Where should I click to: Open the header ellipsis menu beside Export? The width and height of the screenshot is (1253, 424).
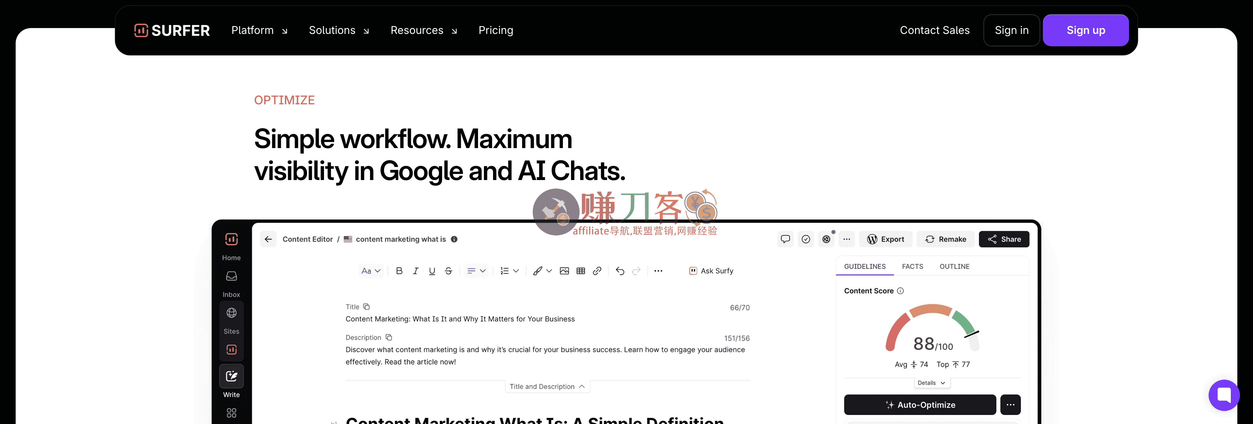coord(847,239)
